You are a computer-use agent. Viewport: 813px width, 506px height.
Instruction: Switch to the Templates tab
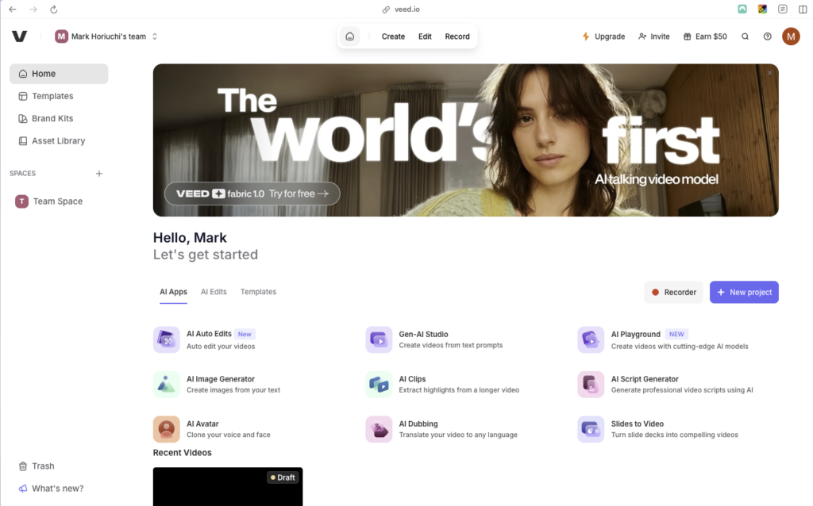pyautogui.click(x=258, y=291)
